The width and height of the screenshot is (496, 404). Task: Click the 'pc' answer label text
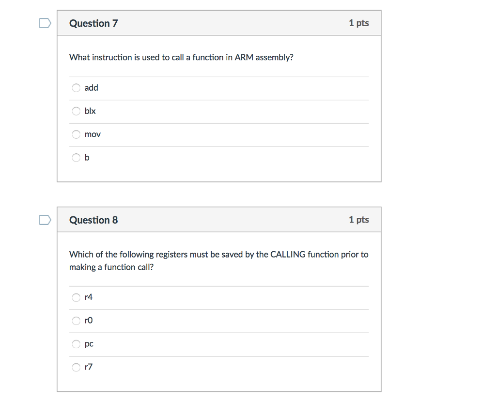[89, 344]
